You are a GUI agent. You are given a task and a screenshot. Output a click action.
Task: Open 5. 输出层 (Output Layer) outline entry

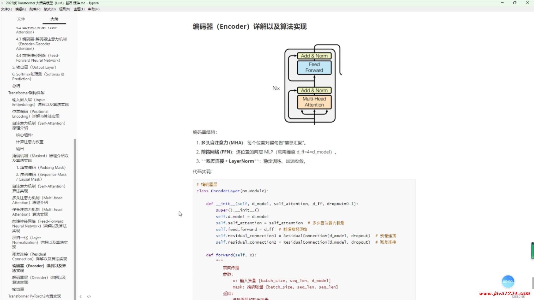pos(34,67)
